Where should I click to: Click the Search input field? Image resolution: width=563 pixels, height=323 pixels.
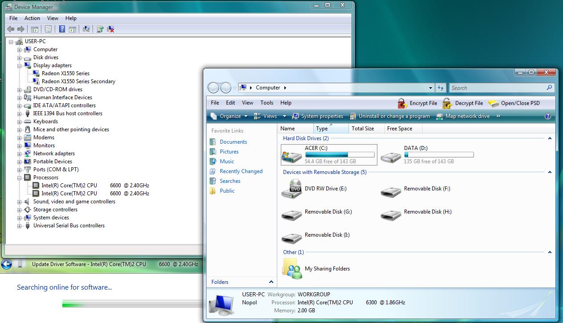coord(498,88)
